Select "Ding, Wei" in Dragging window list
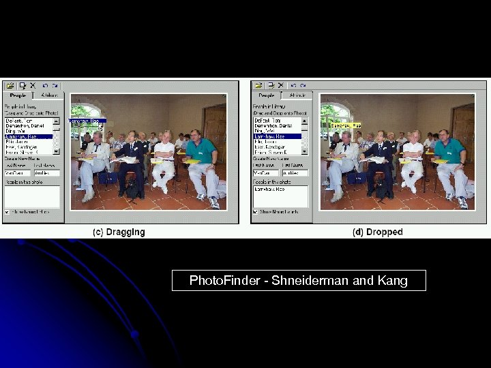This screenshot has height=368, width=491. pos(29,131)
